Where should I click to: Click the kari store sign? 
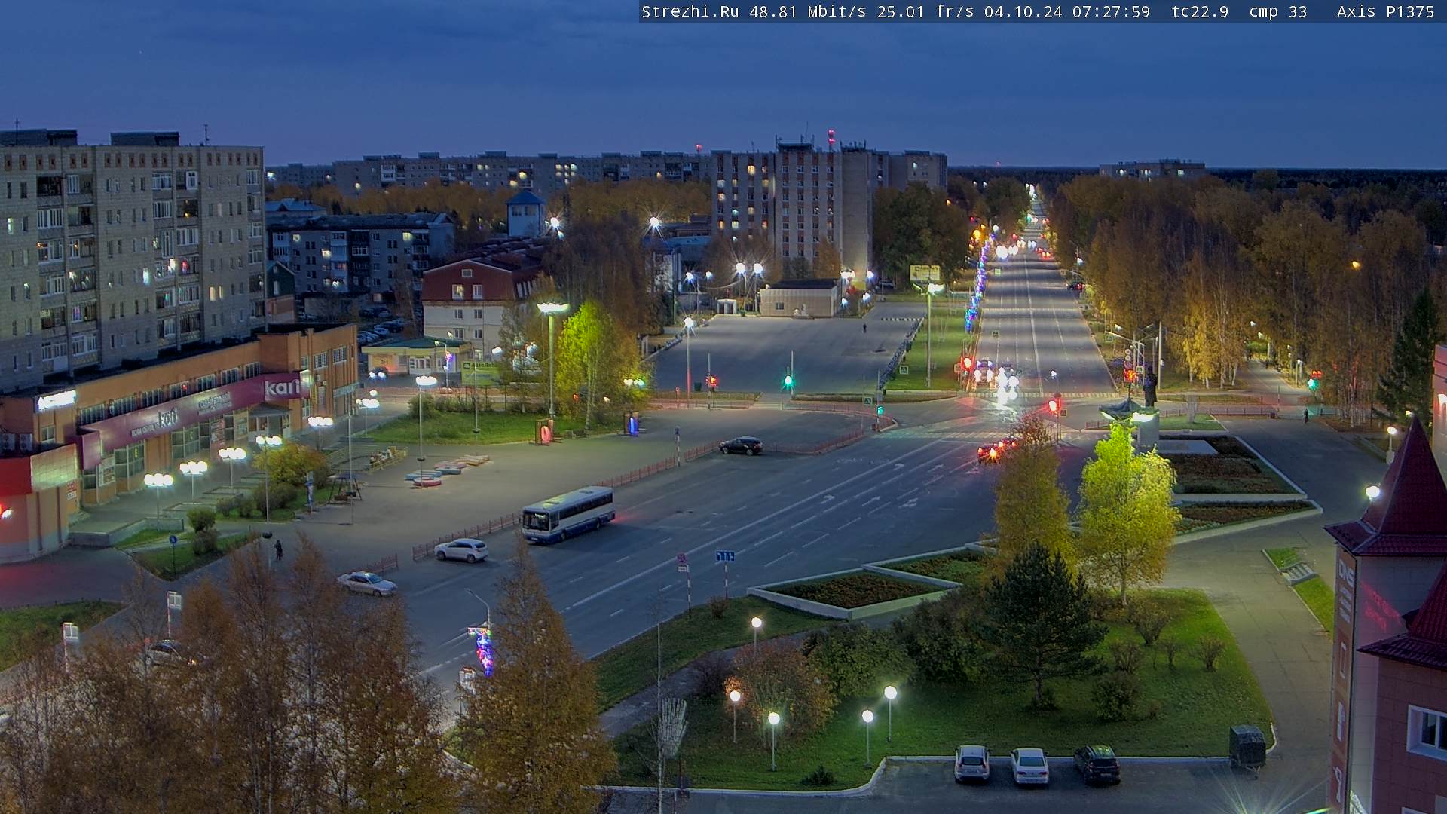[282, 388]
